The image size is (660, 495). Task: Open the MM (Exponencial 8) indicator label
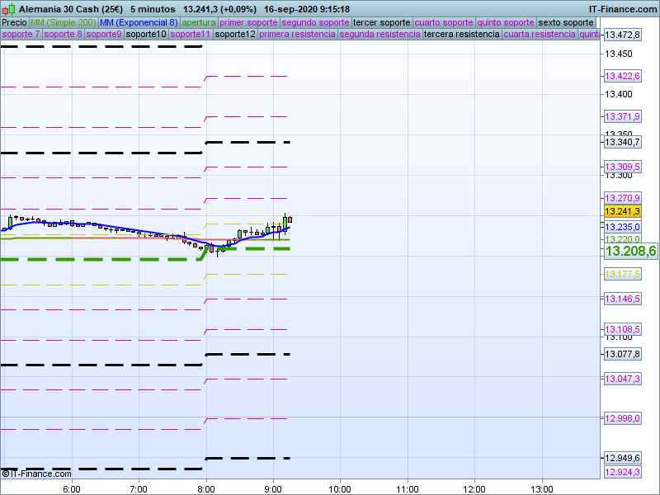tap(139, 22)
